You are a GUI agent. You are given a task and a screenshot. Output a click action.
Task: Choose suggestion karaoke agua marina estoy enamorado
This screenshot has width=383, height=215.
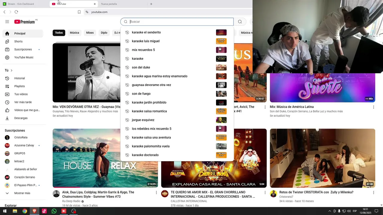tap(177, 76)
